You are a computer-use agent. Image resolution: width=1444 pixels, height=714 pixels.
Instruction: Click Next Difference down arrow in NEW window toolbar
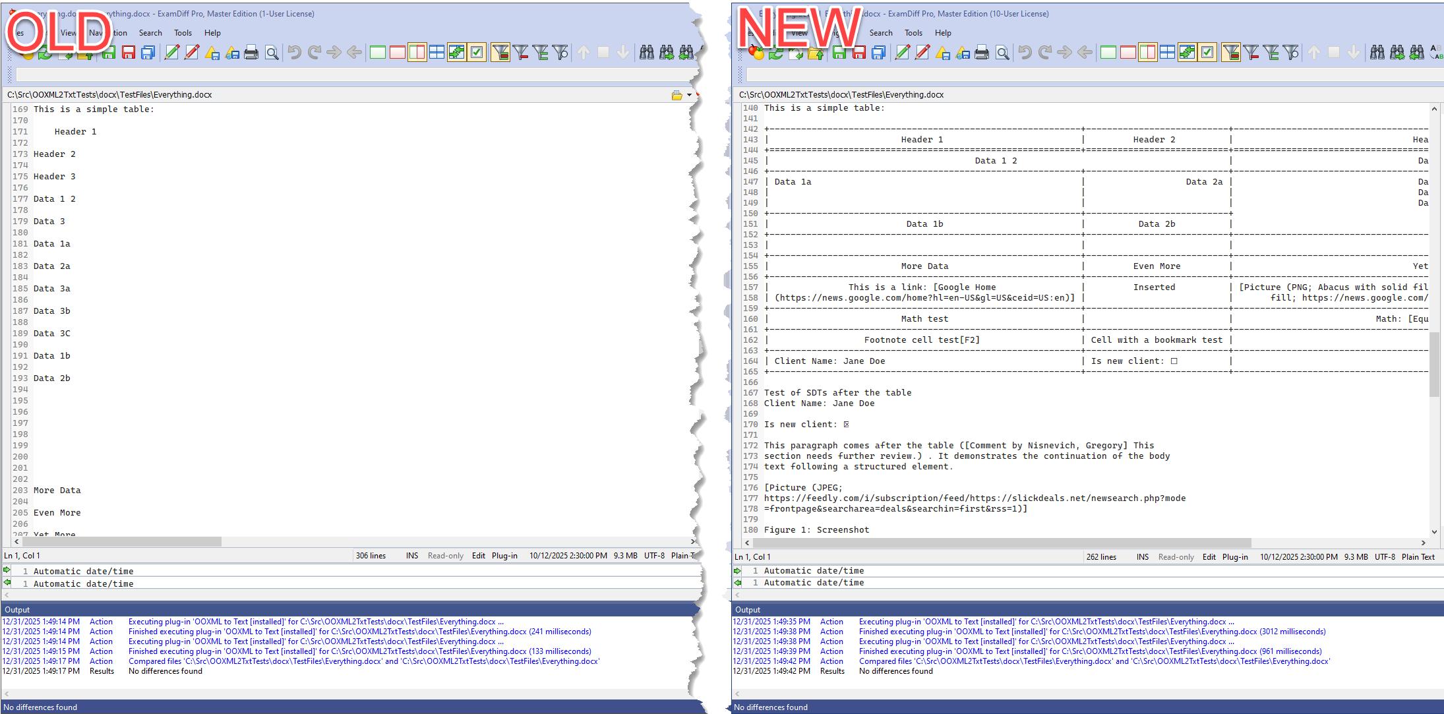1354,53
